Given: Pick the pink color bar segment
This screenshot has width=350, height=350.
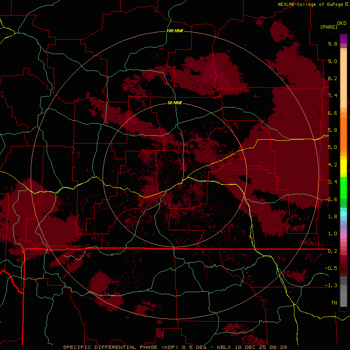Looking at the screenshot, I should click(343, 236).
